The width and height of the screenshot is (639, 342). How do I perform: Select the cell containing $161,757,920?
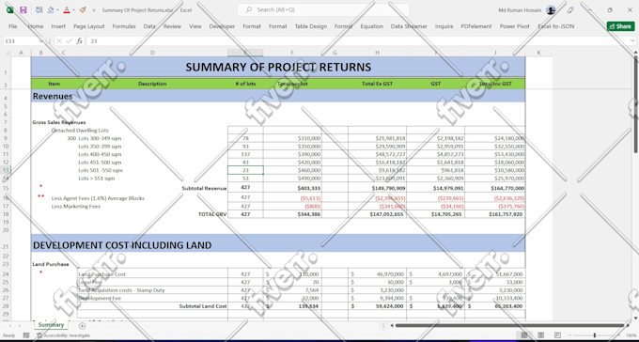494,214
